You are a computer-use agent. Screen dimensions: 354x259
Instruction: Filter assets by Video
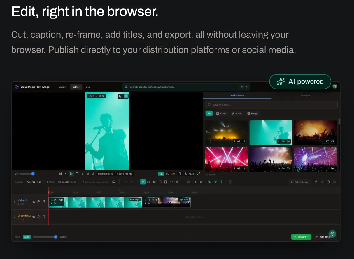coord(221,113)
